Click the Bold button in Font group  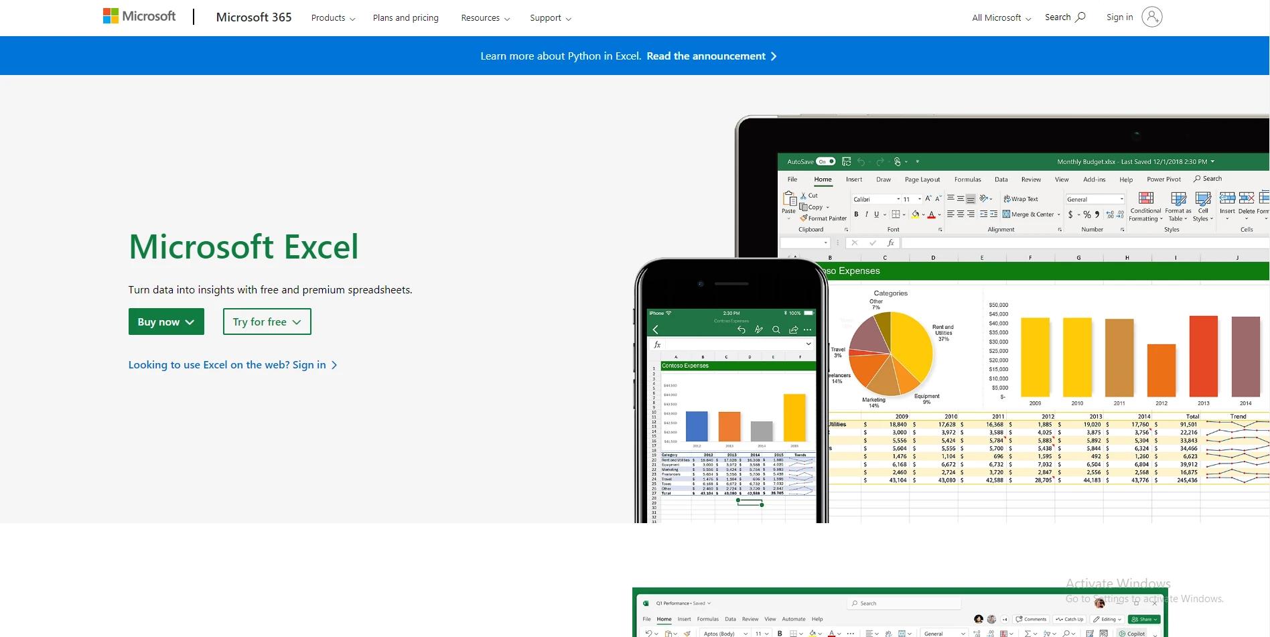pos(856,214)
